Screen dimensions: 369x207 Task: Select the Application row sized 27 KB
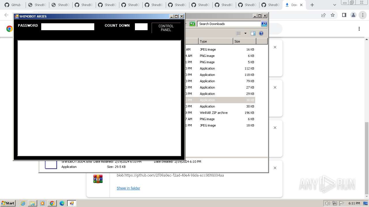point(220,87)
